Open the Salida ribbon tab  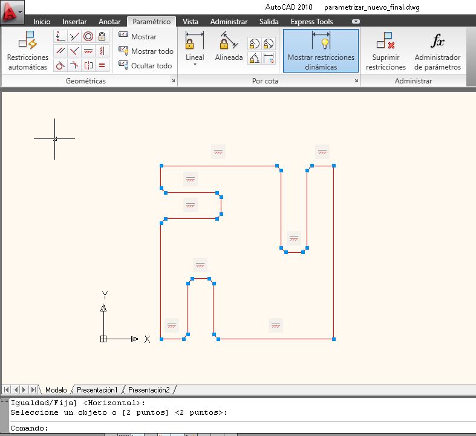click(x=269, y=22)
